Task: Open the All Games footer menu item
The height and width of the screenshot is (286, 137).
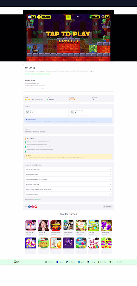Action: coord(49,262)
